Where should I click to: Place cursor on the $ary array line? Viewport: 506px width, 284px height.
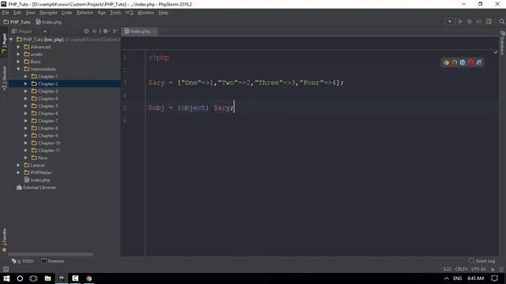pos(246,83)
